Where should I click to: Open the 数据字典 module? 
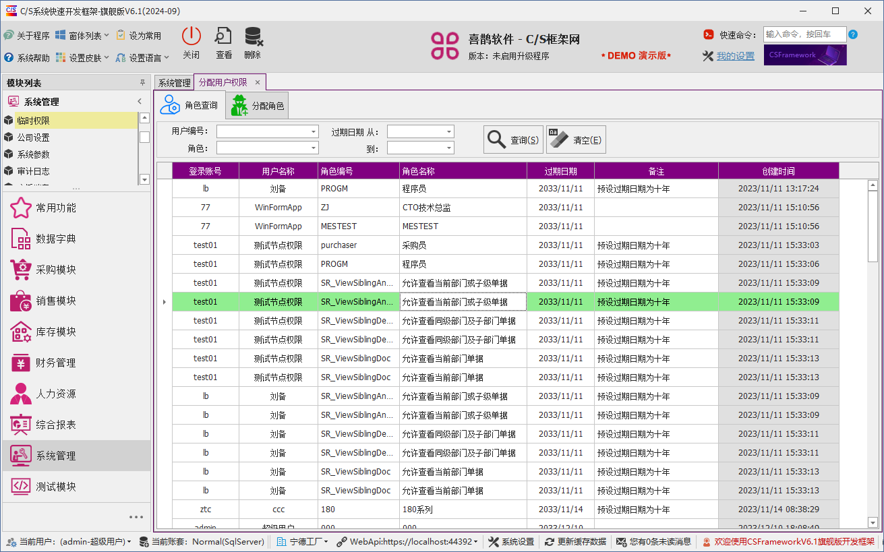point(76,239)
